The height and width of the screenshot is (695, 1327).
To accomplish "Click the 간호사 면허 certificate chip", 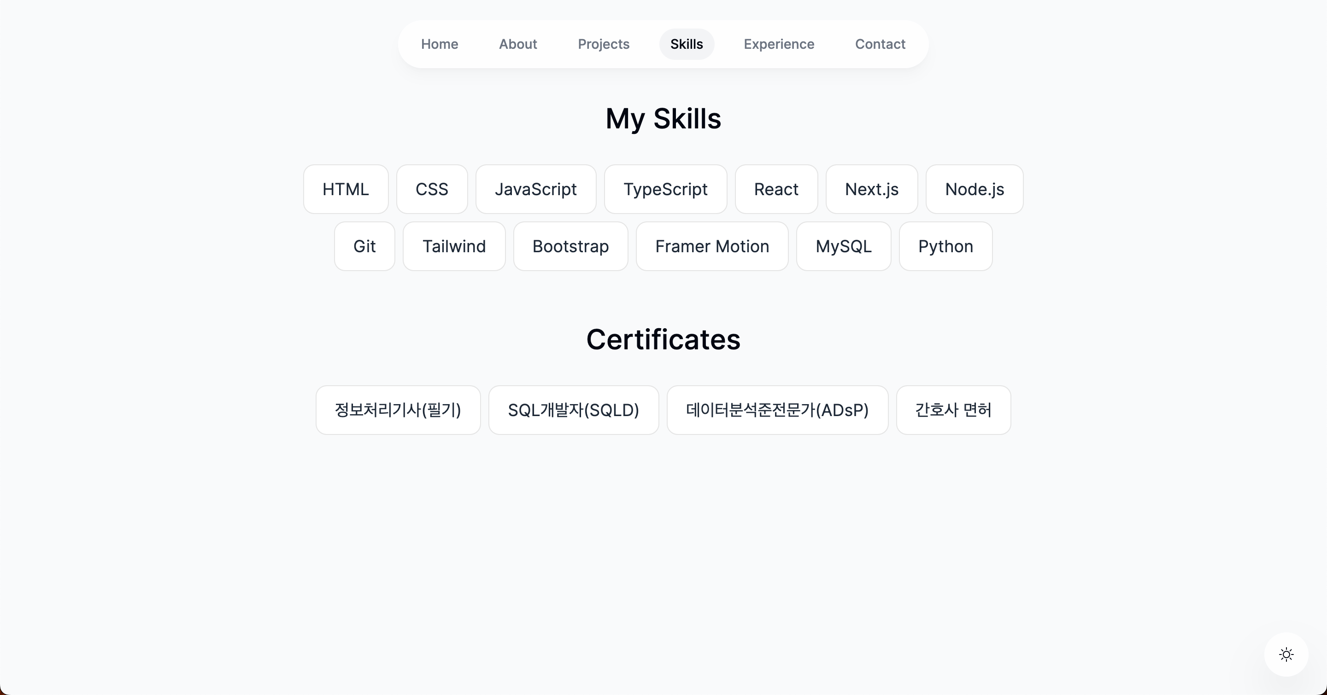I will (x=953, y=410).
